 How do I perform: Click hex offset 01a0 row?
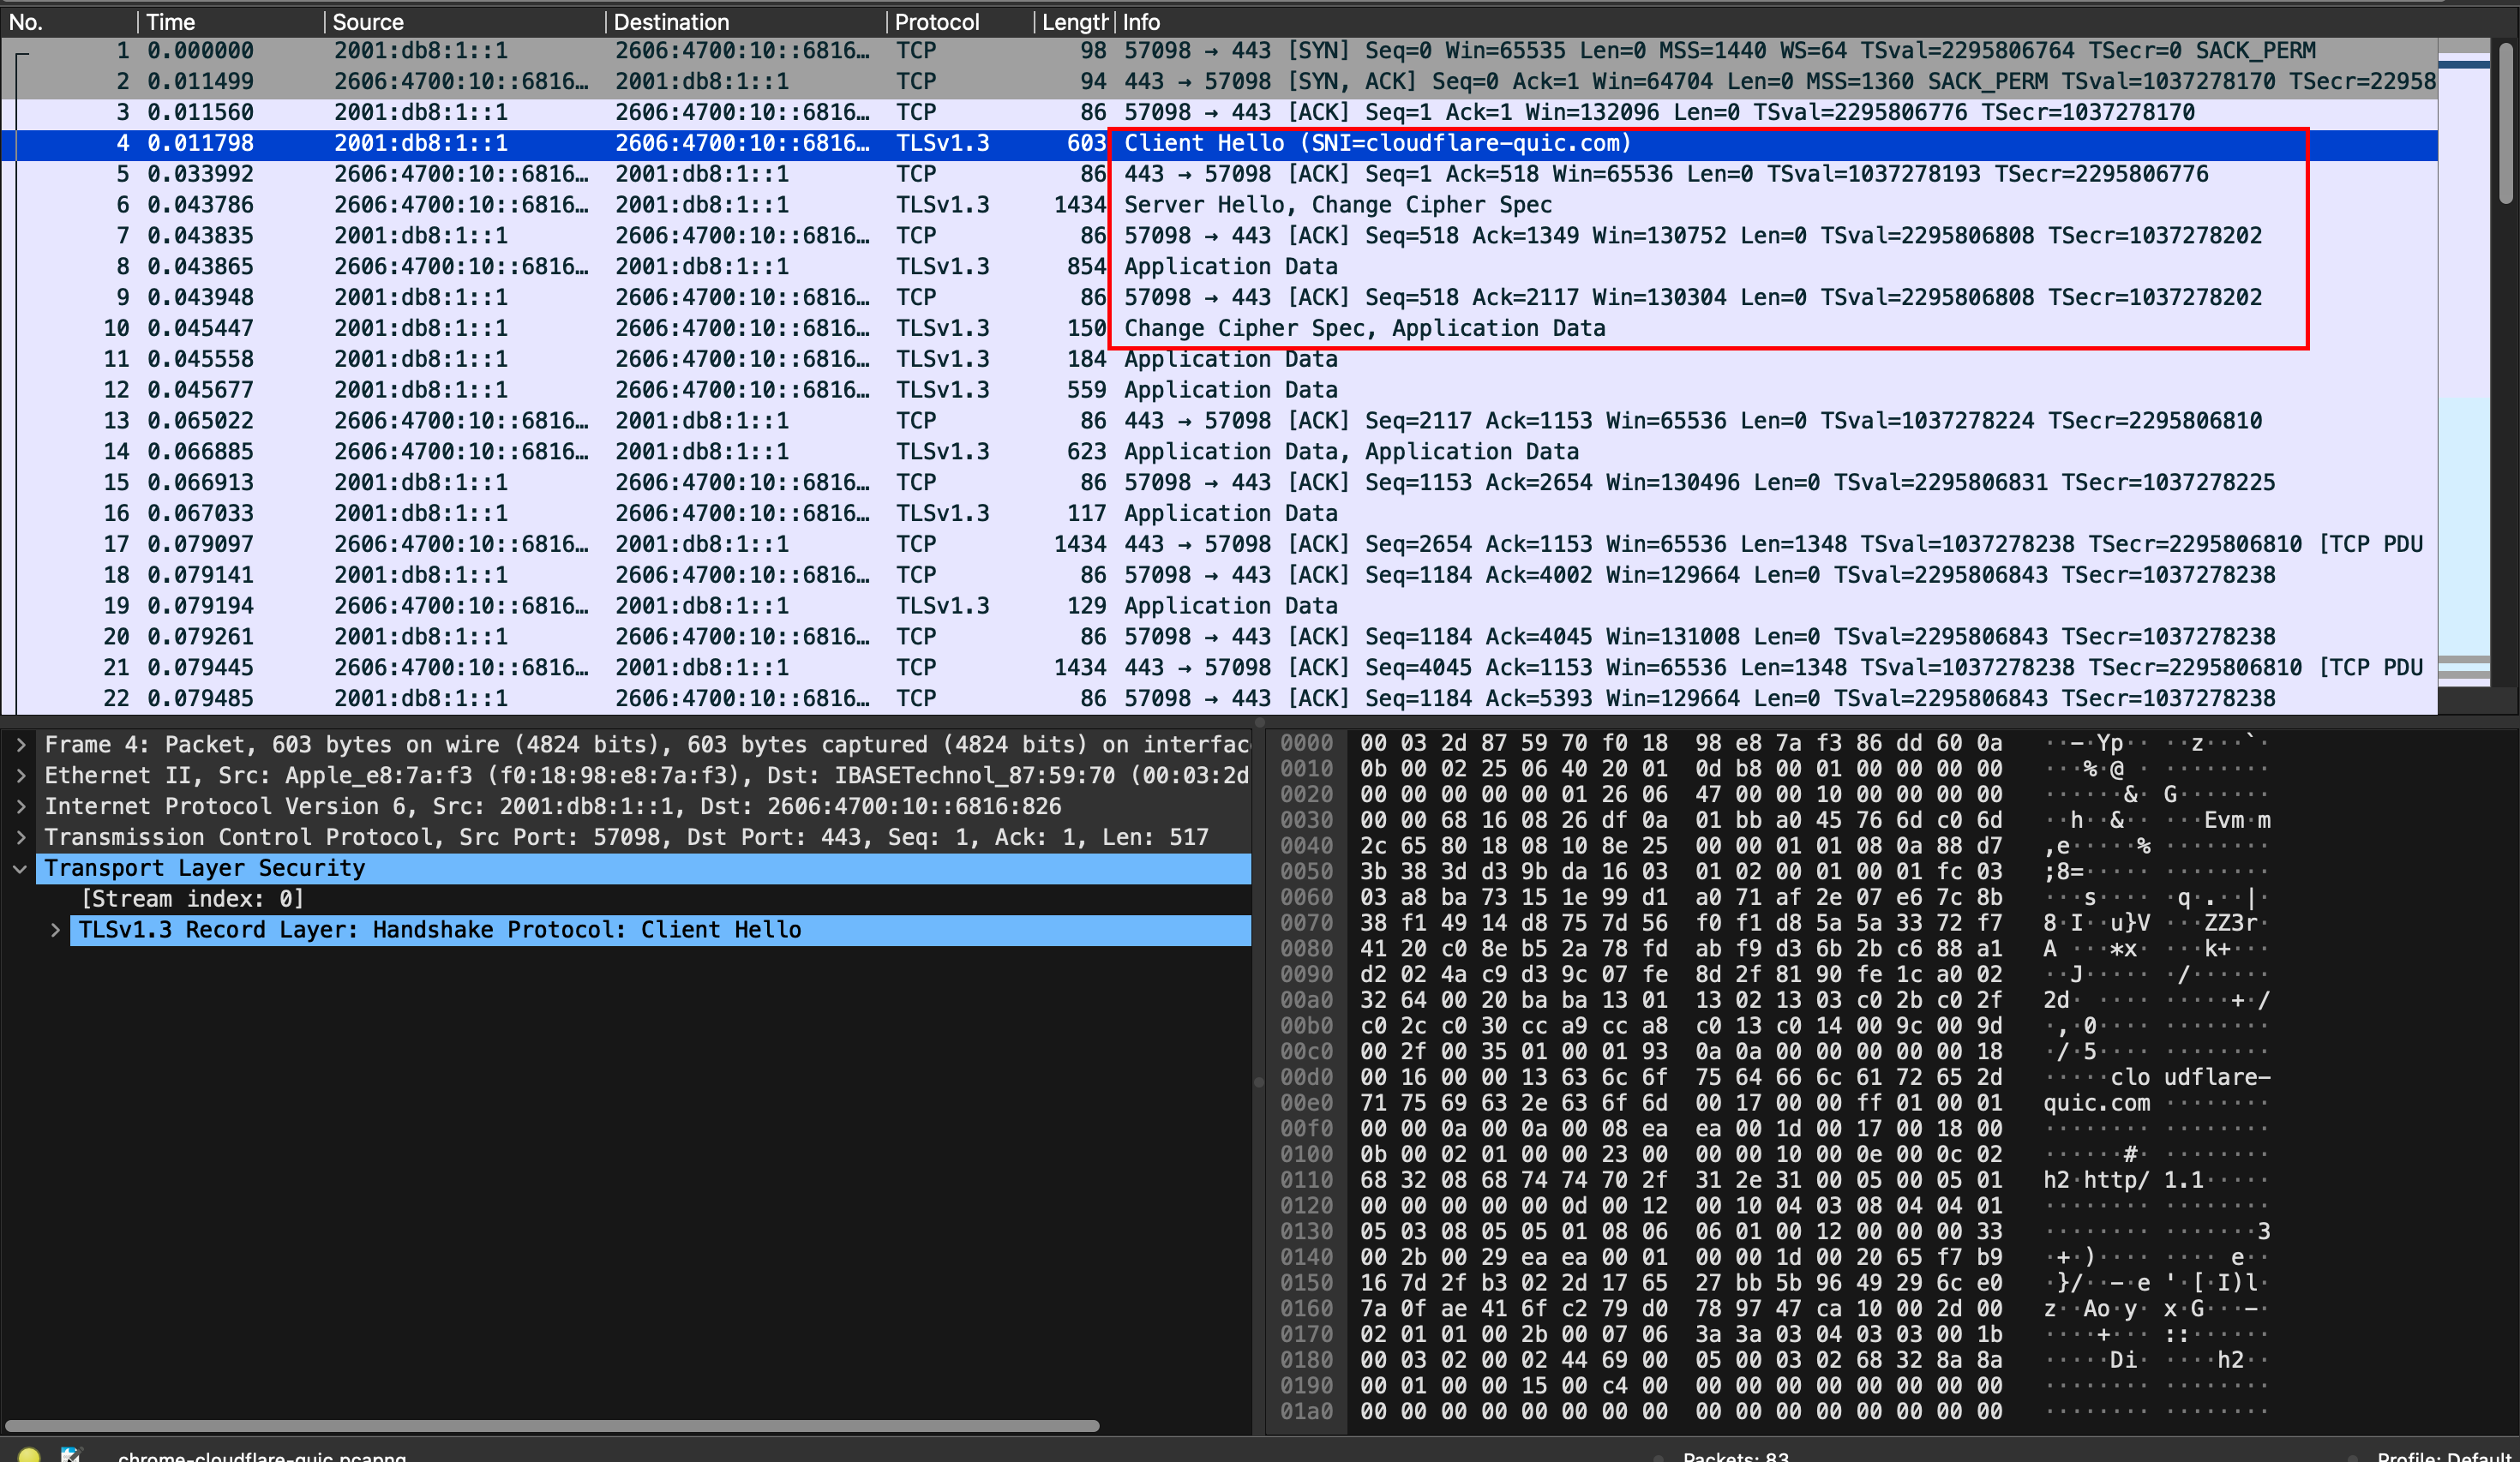[x=1306, y=1411]
